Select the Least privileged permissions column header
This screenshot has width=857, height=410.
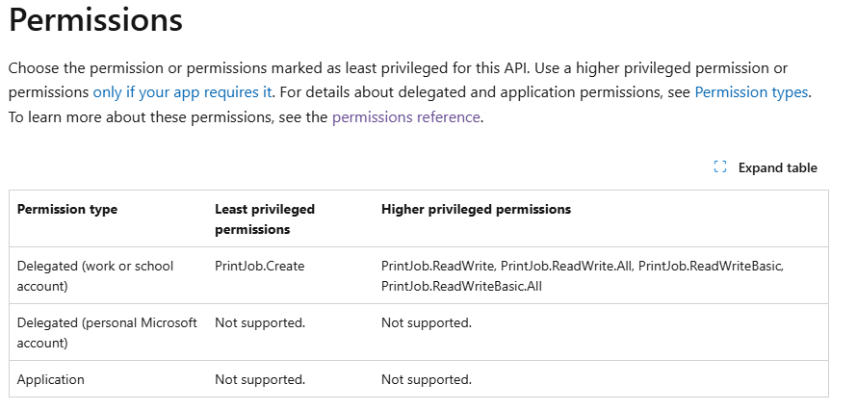pyautogui.click(x=265, y=218)
